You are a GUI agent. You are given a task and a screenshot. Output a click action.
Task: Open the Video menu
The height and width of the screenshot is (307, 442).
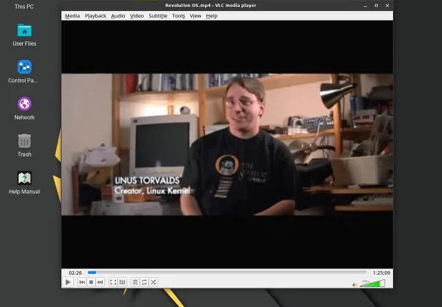click(x=137, y=16)
